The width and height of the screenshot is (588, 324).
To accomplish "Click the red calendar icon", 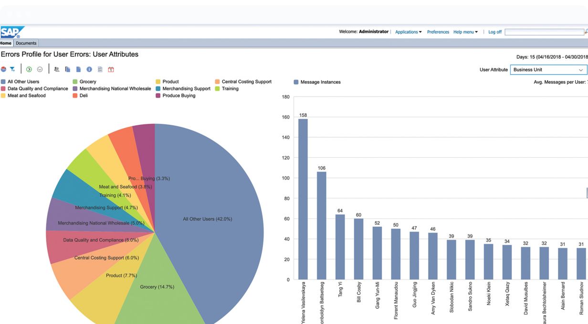I will [x=111, y=70].
